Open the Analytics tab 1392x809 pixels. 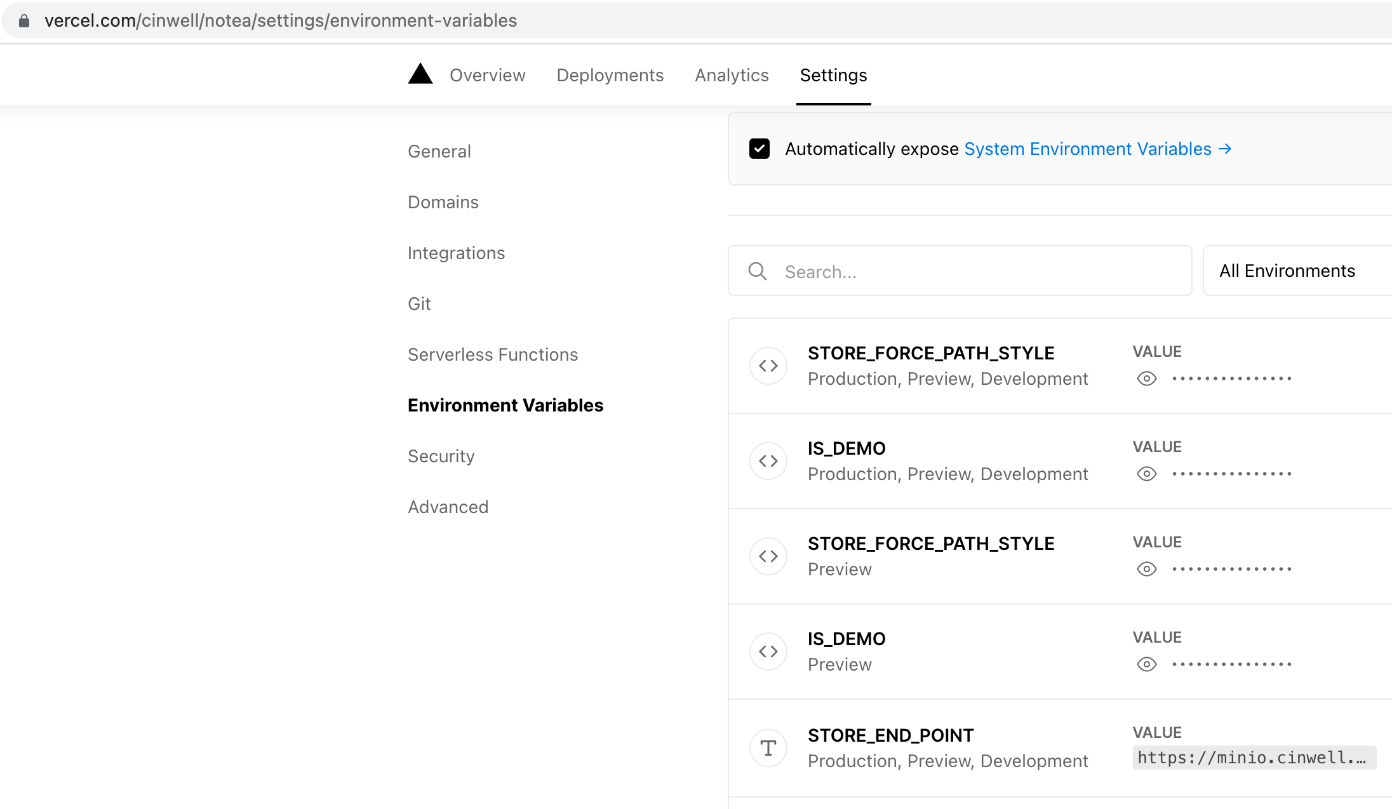coord(732,76)
